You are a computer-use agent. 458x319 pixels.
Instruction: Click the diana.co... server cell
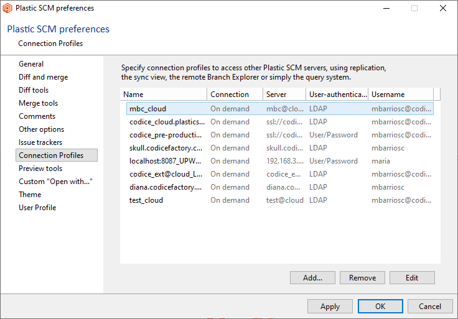click(x=283, y=187)
